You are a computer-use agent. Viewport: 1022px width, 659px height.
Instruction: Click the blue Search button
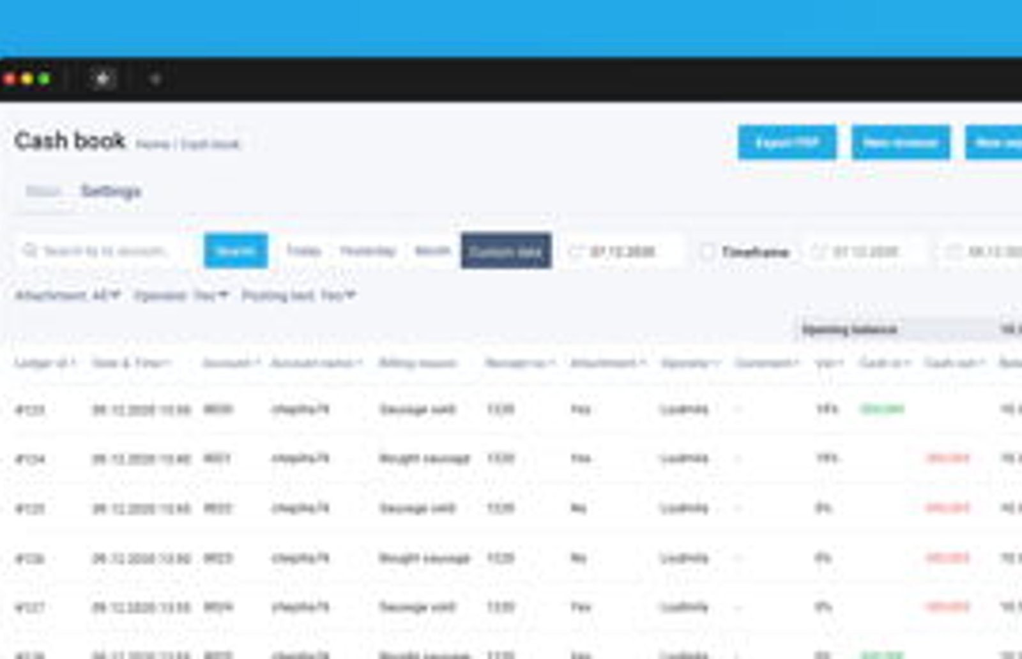(236, 251)
